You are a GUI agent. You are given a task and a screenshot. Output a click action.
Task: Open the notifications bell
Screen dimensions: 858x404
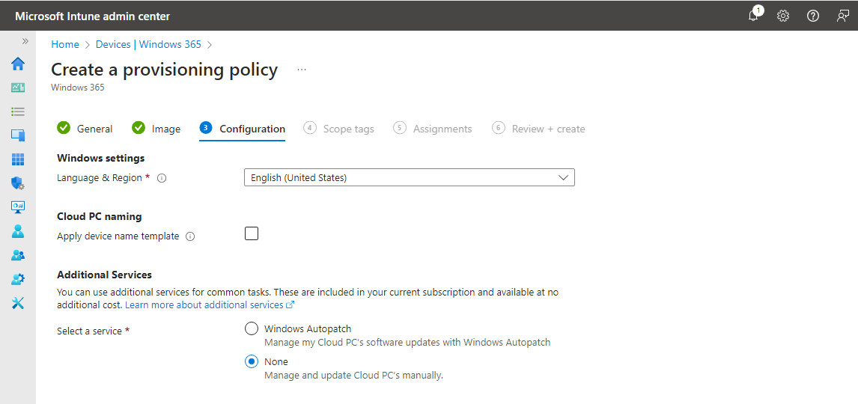(753, 15)
